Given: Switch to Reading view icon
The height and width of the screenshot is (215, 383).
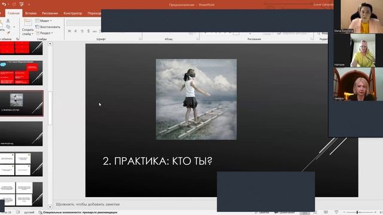Looking at the screenshot, I should (326, 213).
